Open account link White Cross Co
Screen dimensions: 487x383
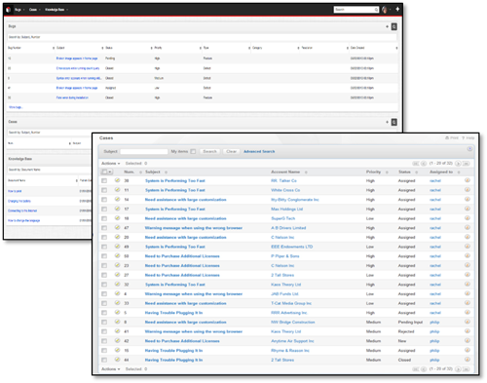(x=285, y=190)
